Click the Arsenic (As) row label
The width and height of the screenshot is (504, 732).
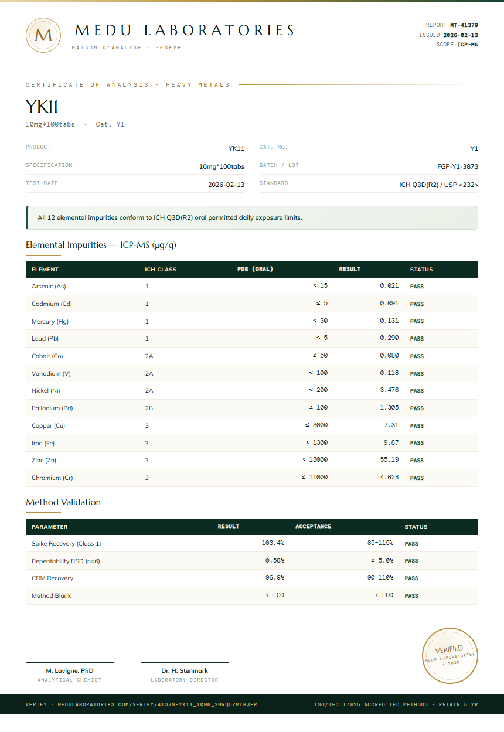click(x=49, y=287)
